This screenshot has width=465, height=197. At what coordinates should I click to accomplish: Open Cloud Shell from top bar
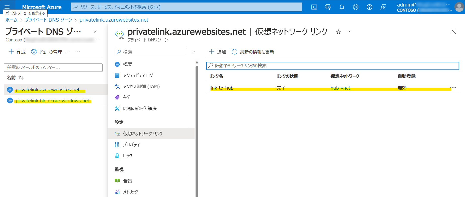pyautogui.click(x=314, y=7)
